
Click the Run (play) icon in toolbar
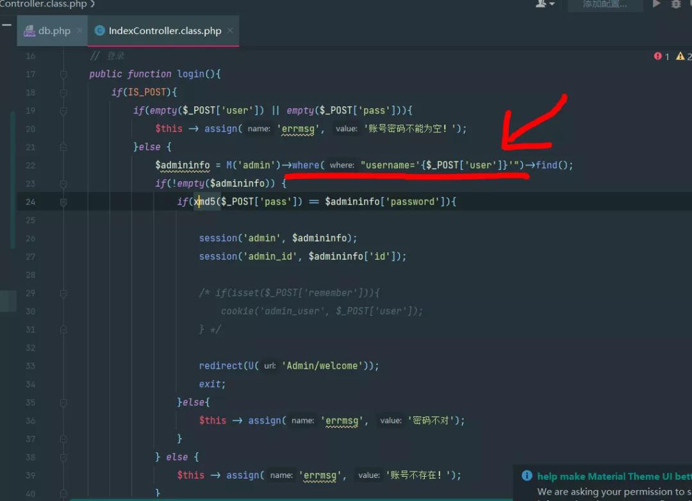coord(656,4)
